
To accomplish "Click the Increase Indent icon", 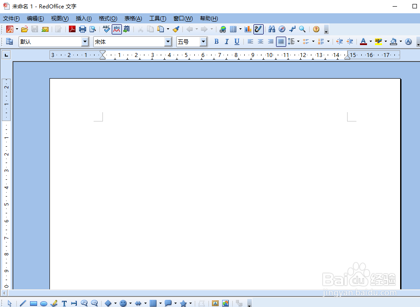I will (349, 42).
